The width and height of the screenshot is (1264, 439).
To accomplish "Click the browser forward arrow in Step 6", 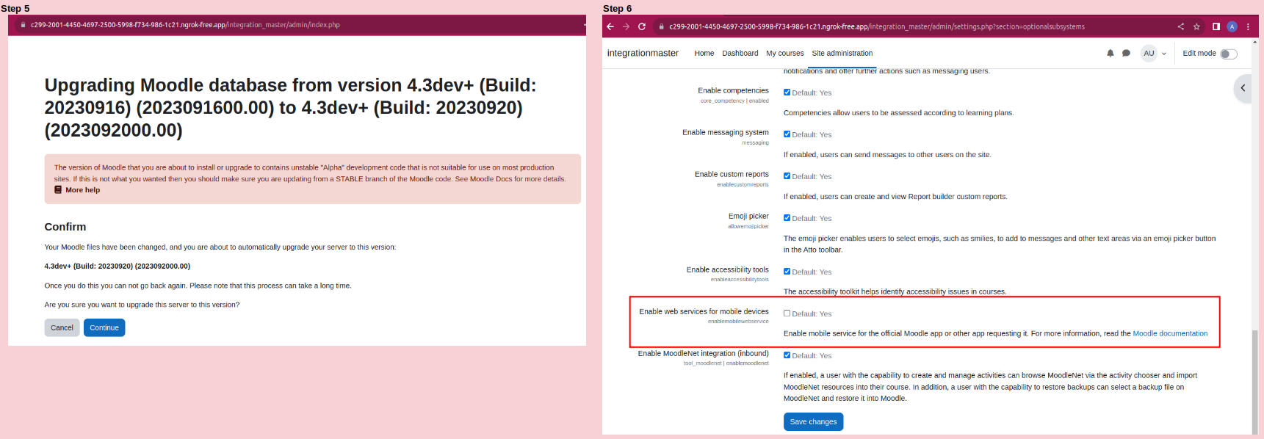I will [x=626, y=26].
